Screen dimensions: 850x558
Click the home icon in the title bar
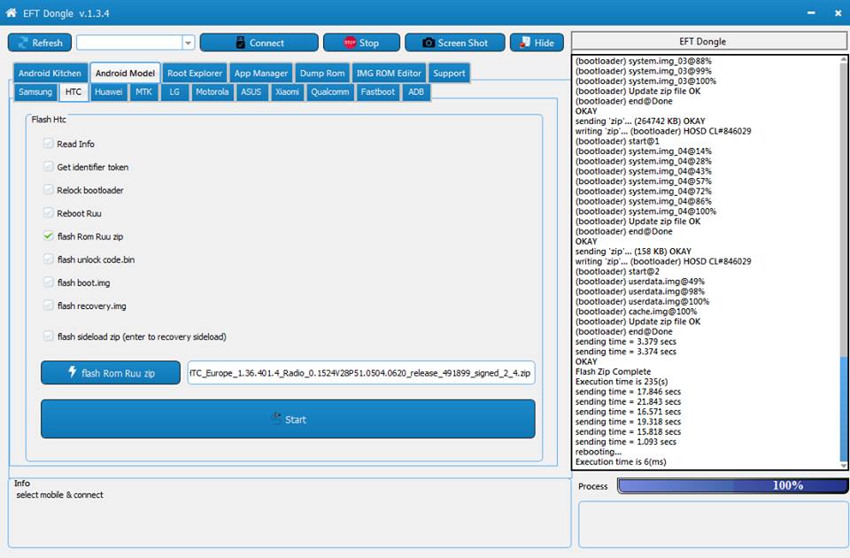(11, 12)
